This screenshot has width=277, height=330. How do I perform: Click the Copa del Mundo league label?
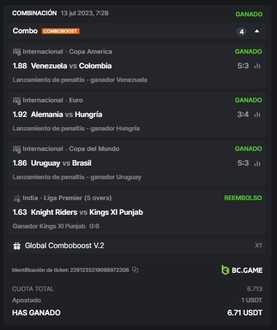pos(94,149)
